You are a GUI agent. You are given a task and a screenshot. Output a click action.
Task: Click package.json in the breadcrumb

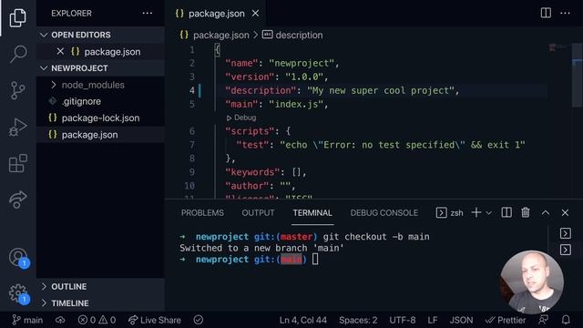point(220,35)
